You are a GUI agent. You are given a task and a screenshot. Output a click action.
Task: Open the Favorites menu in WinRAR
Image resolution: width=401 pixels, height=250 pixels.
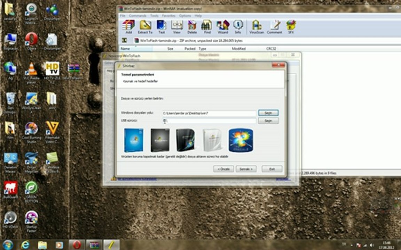(x=169, y=16)
